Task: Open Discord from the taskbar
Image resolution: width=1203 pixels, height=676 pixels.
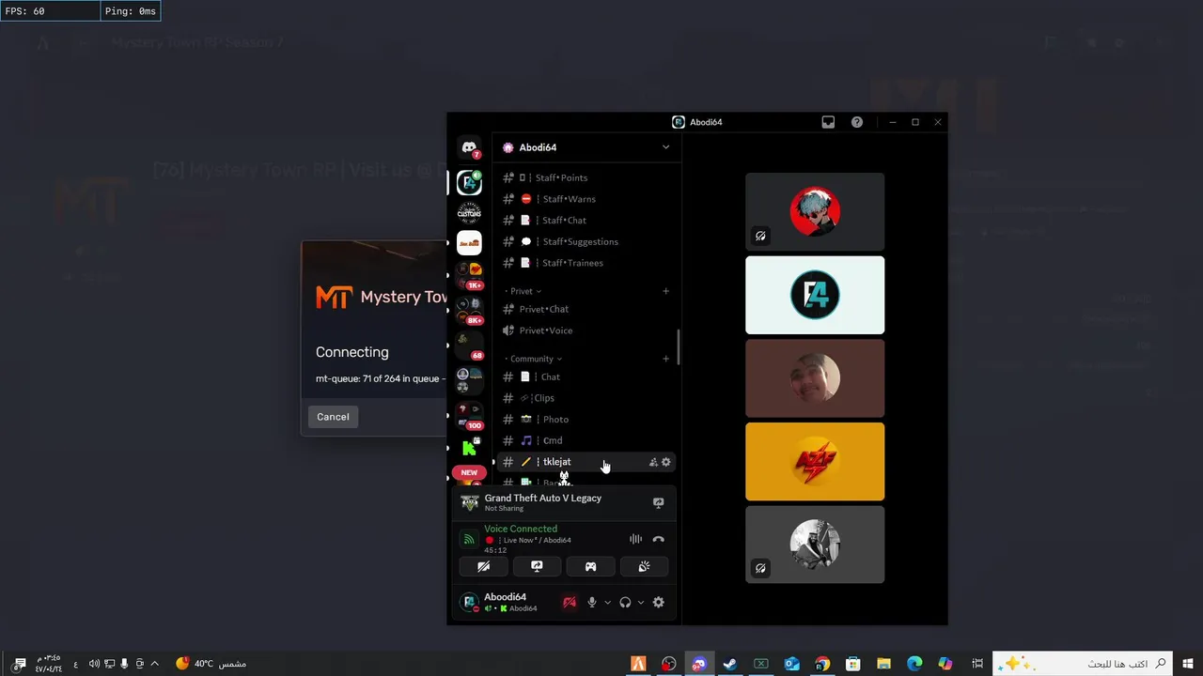Action: (x=698, y=664)
